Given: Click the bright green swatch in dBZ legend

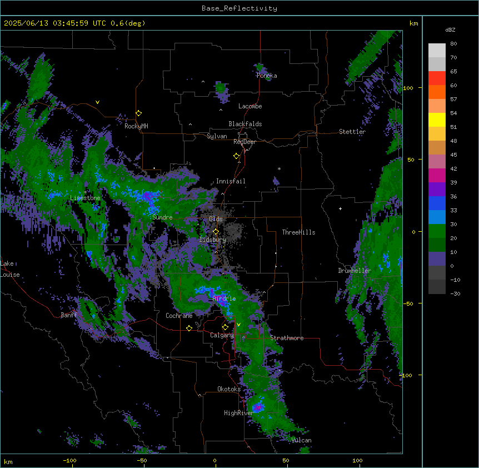Looking at the screenshot, I should 437,231.
